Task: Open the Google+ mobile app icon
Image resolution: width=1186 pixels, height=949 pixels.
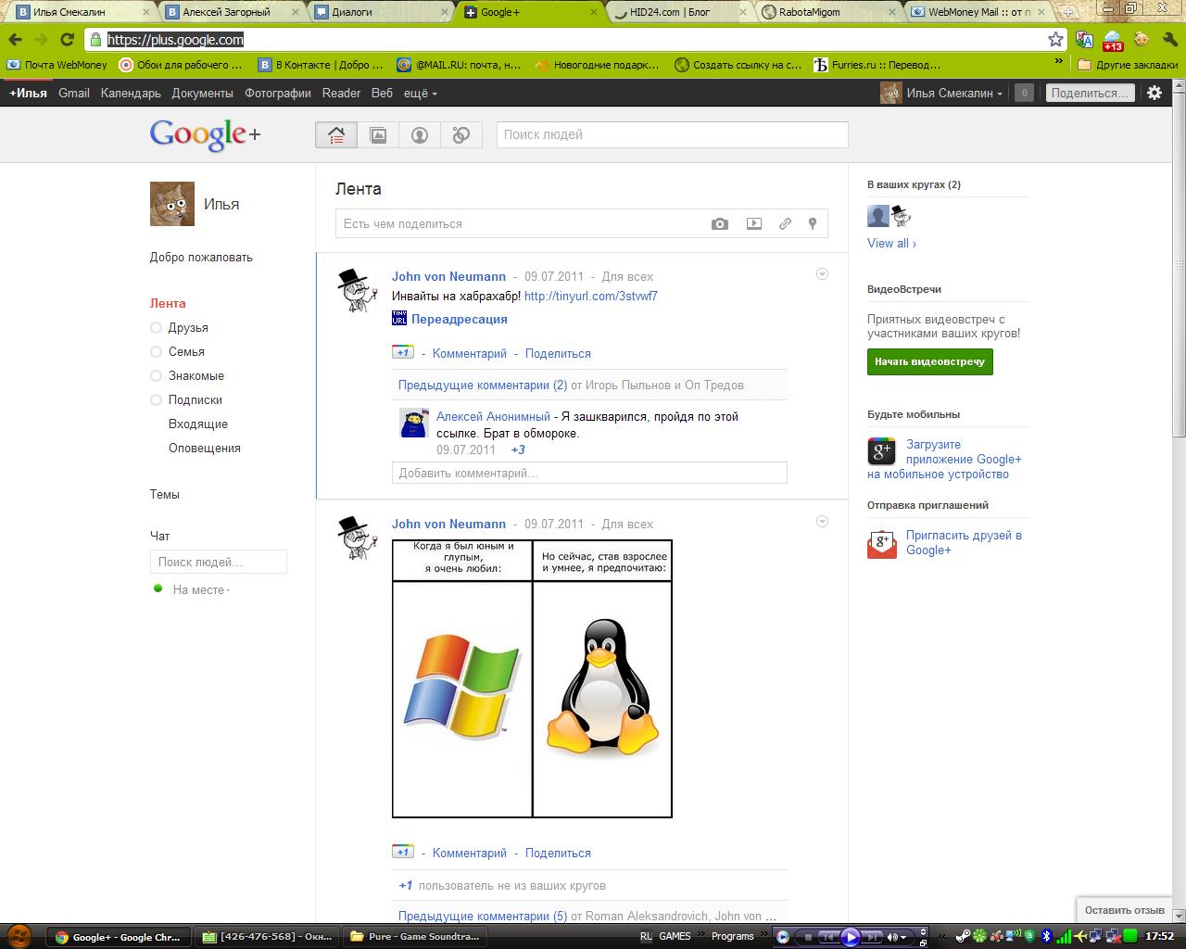Action: 881,451
